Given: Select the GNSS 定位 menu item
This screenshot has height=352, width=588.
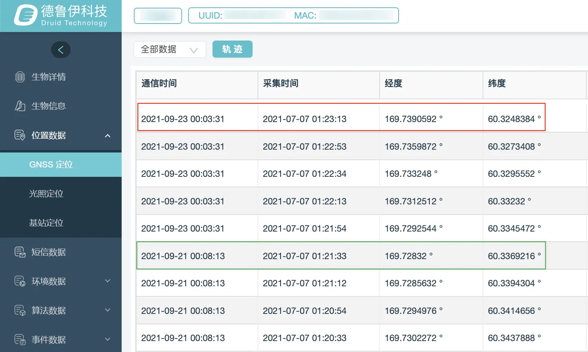Looking at the screenshot, I should pyautogui.click(x=51, y=164).
